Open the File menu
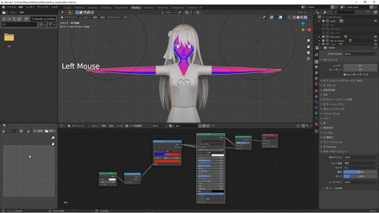Viewport: 379px width, 213px height. point(11,7)
